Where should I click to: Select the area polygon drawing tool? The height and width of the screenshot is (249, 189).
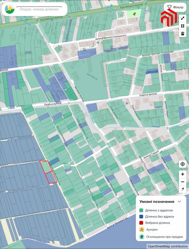(x=183, y=26)
